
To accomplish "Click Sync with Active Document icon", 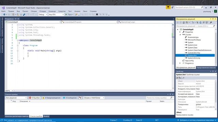I will click(x=198, y=23).
